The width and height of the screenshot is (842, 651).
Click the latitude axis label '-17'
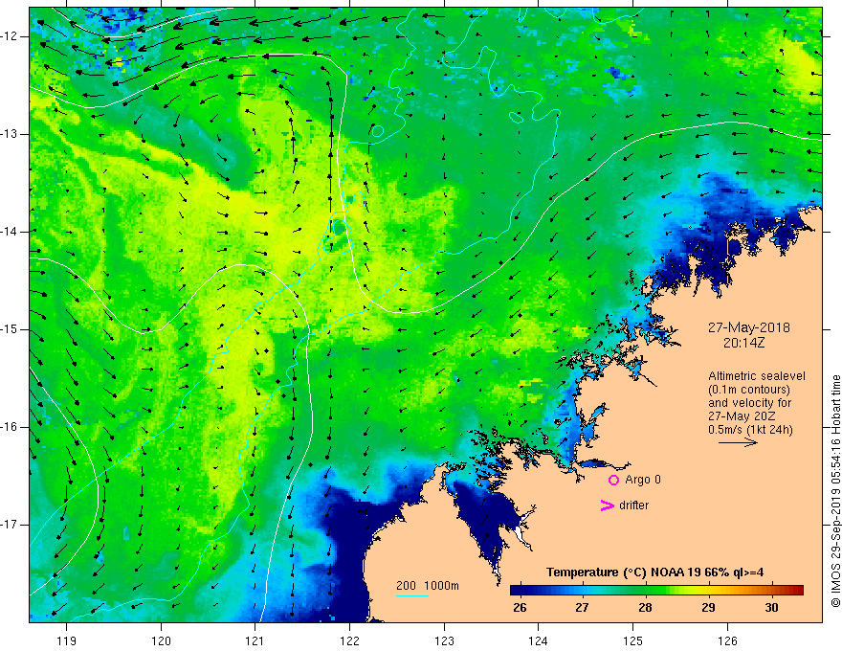(10, 525)
